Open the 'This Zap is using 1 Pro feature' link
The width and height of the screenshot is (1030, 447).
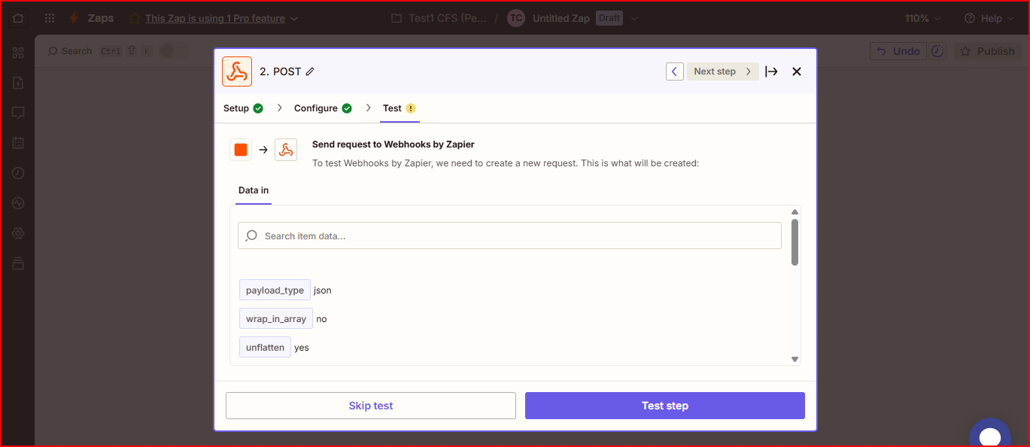(x=215, y=18)
